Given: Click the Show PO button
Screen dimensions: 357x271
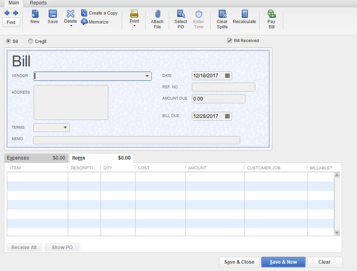Looking at the screenshot, I should coord(62,248).
